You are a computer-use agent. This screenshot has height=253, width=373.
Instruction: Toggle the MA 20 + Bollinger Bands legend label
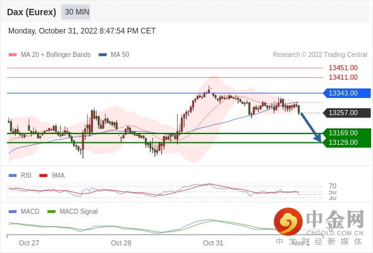[56, 55]
